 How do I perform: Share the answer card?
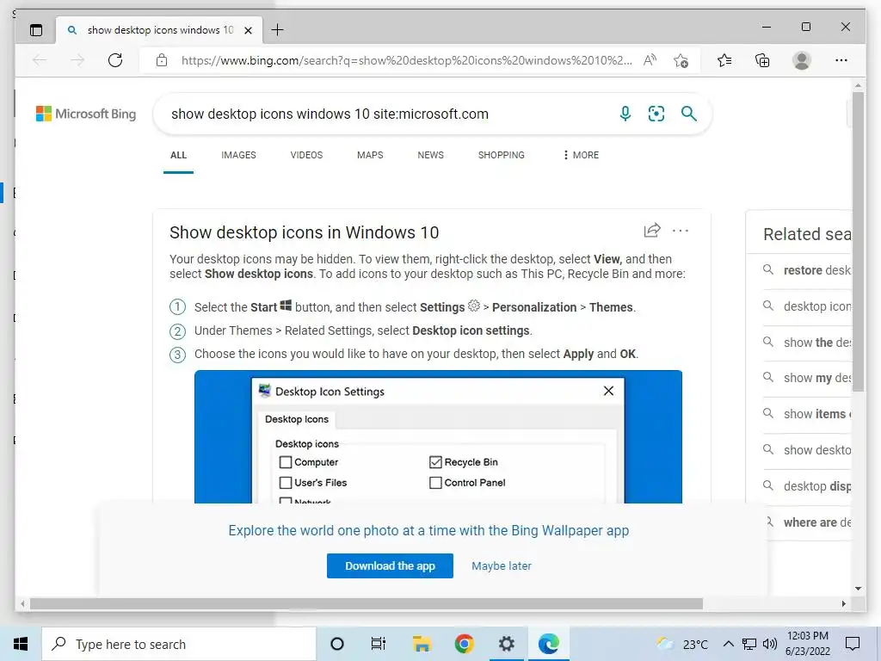652,230
